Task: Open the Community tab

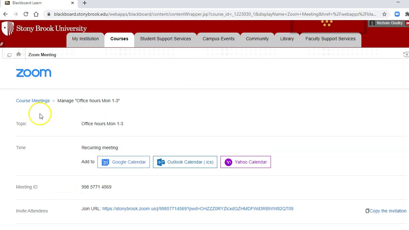Action: point(257,39)
